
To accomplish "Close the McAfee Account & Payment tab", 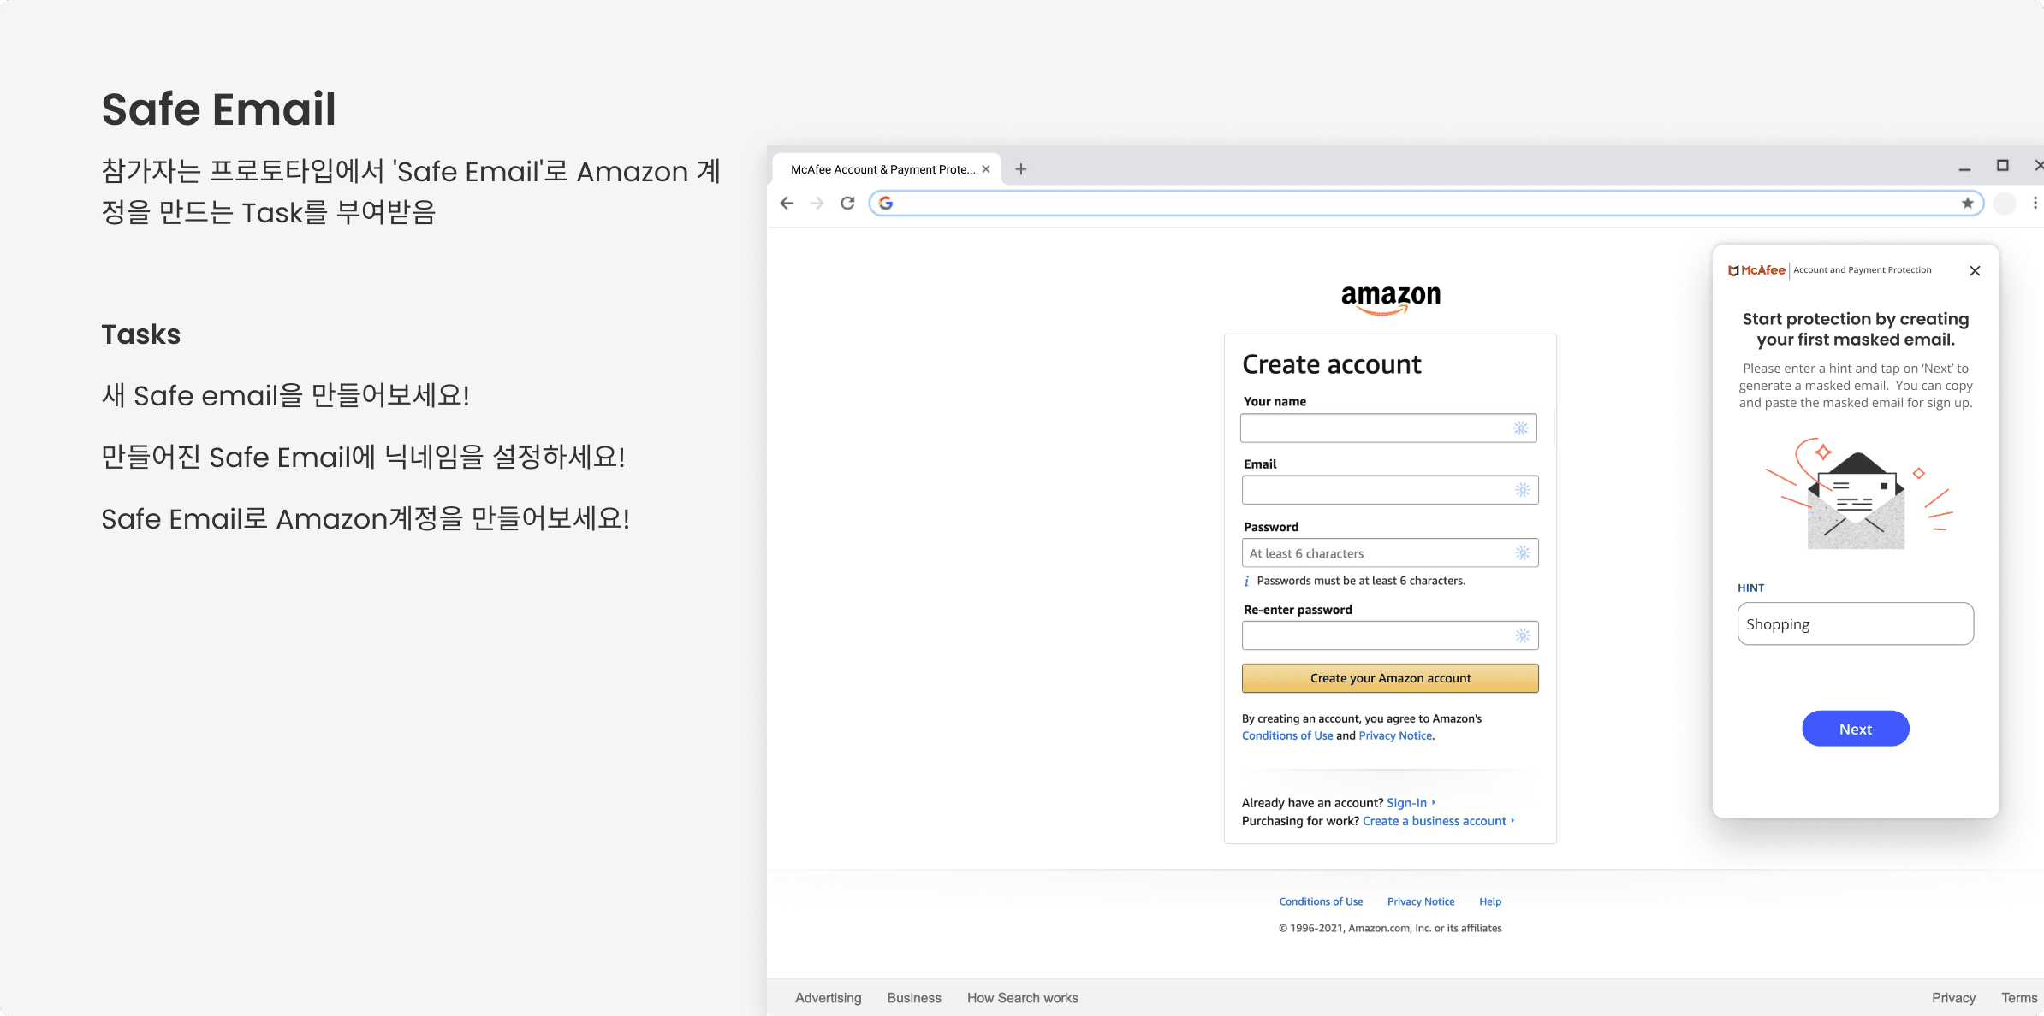I will [x=986, y=169].
